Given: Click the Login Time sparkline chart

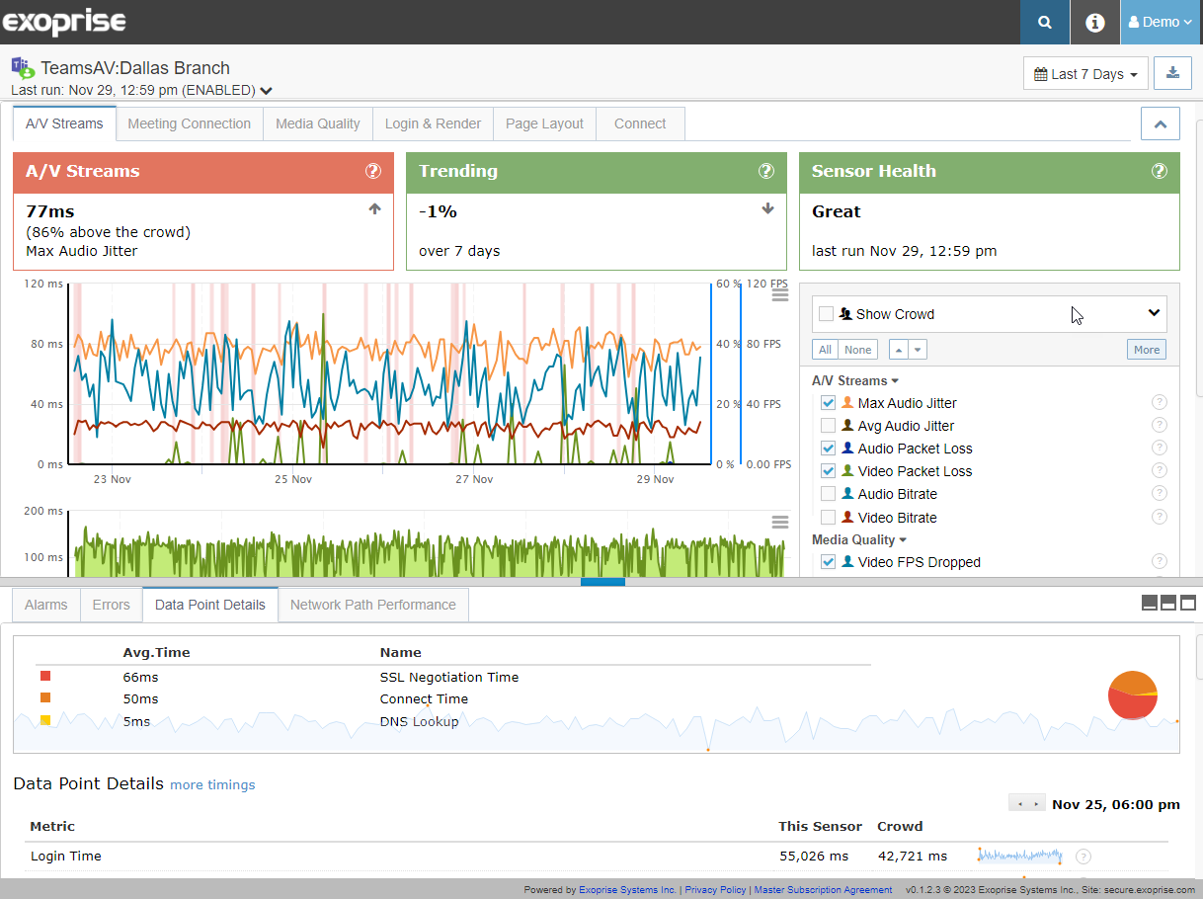Looking at the screenshot, I should tap(1020, 856).
